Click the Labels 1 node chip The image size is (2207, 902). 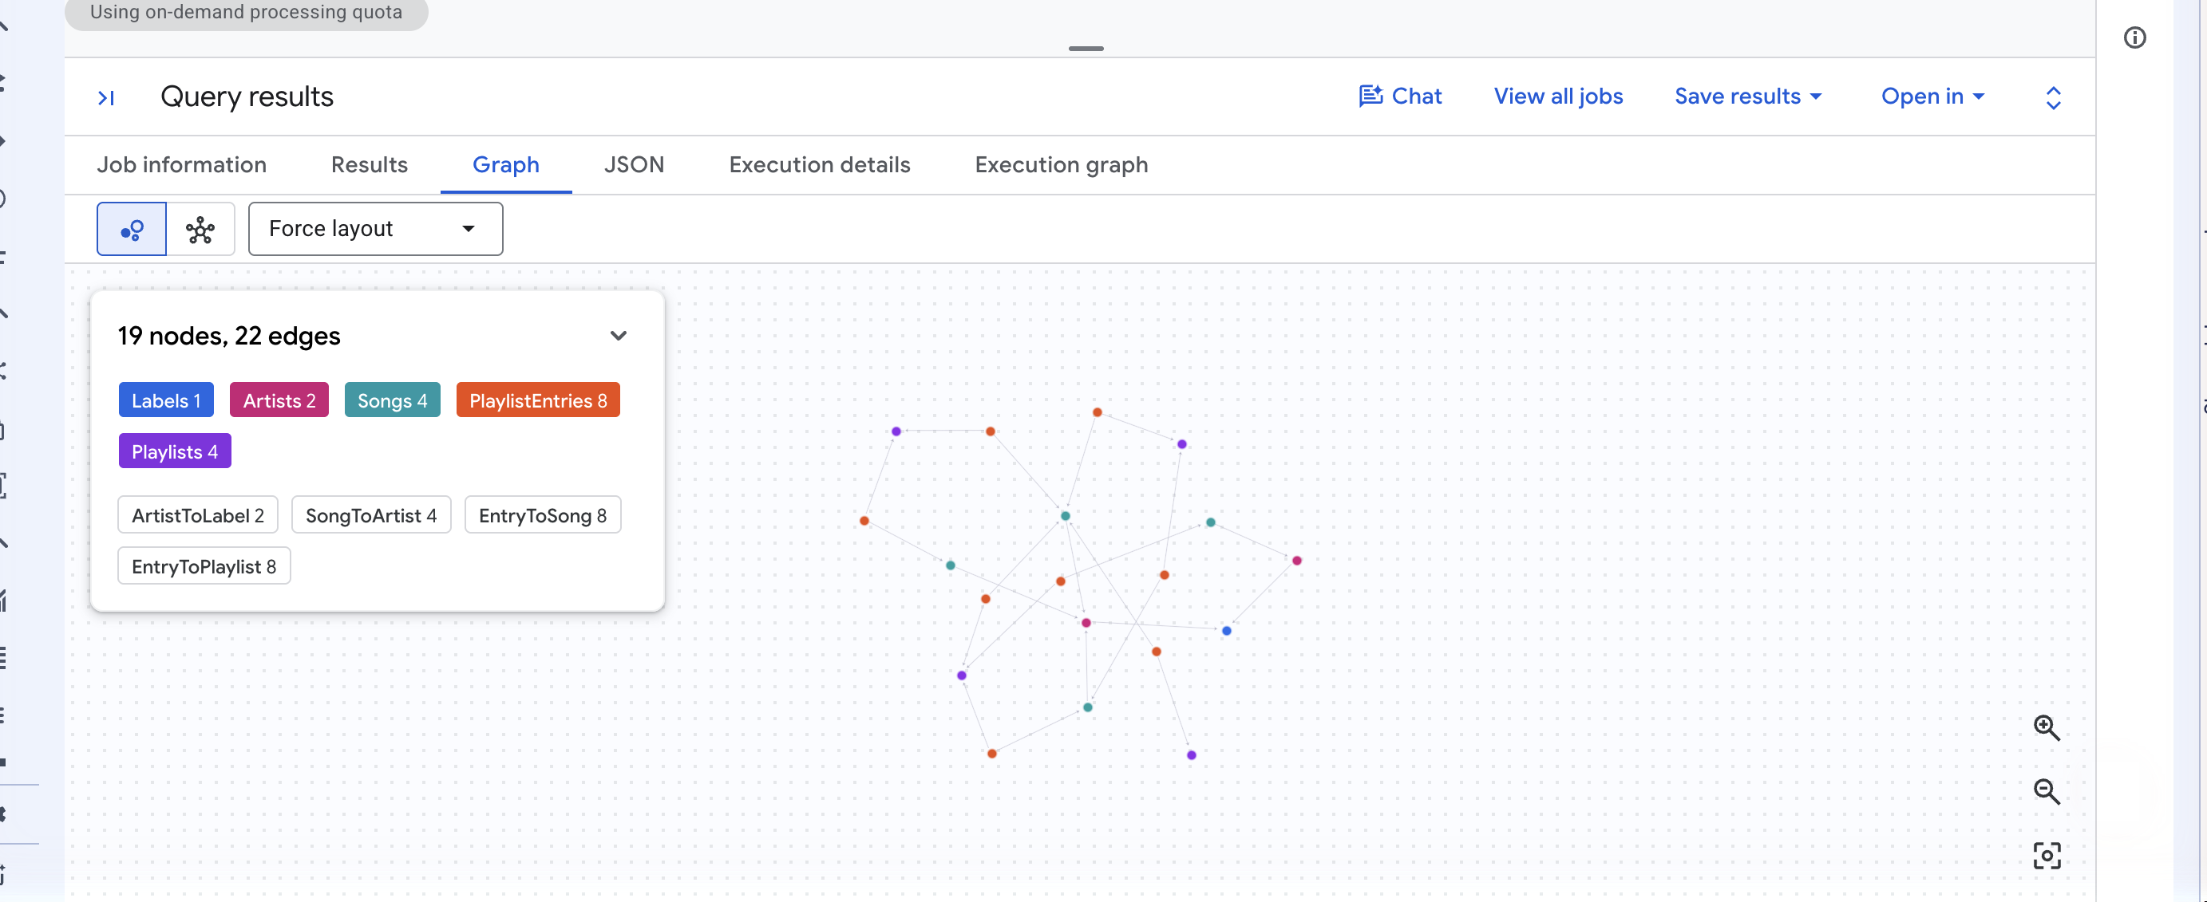166,400
